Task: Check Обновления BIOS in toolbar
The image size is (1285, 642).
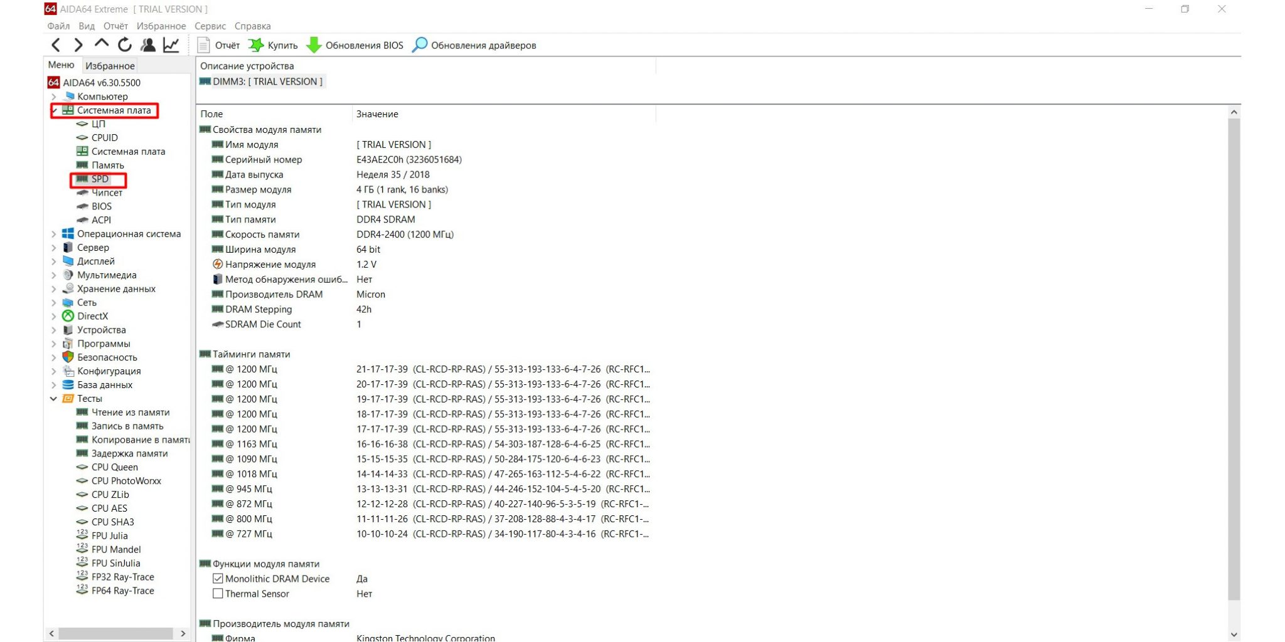Action: coord(355,45)
